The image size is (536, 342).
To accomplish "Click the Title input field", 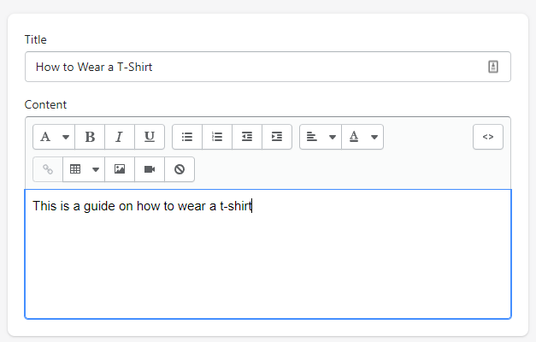I will coord(268,67).
